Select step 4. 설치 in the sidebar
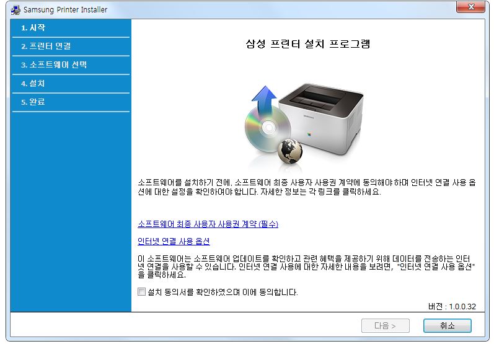Image resolution: width=494 pixels, height=344 pixels. pyautogui.click(x=71, y=84)
